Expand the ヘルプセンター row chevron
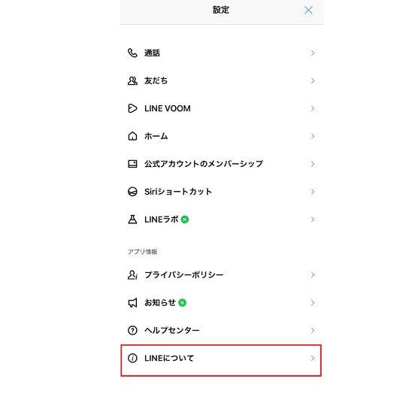 (313, 330)
